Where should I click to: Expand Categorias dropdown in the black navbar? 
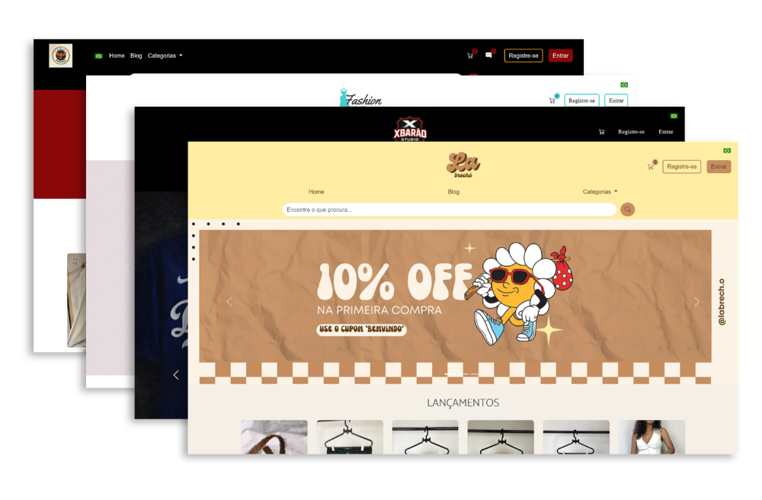click(165, 56)
